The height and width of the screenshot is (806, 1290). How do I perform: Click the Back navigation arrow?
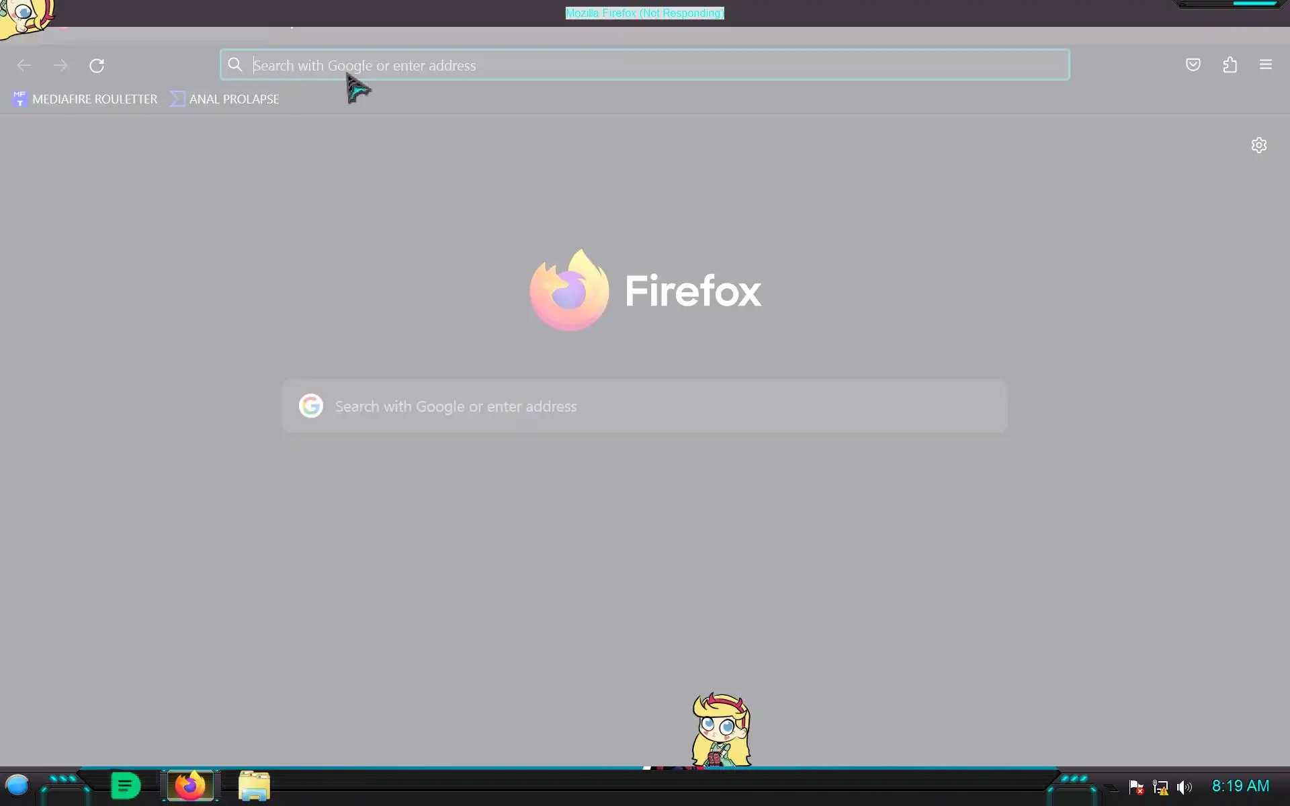[24, 65]
